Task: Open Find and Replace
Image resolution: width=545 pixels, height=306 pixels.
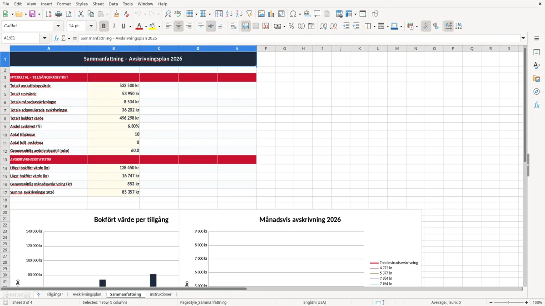Action: (x=168, y=14)
